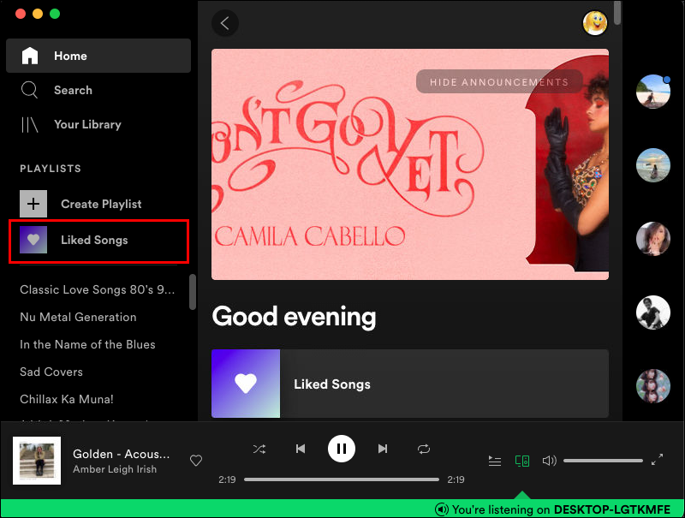This screenshot has width=685, height=518.
Task: Click the sidebar playlist scrollbar
Action: (193, 292)
